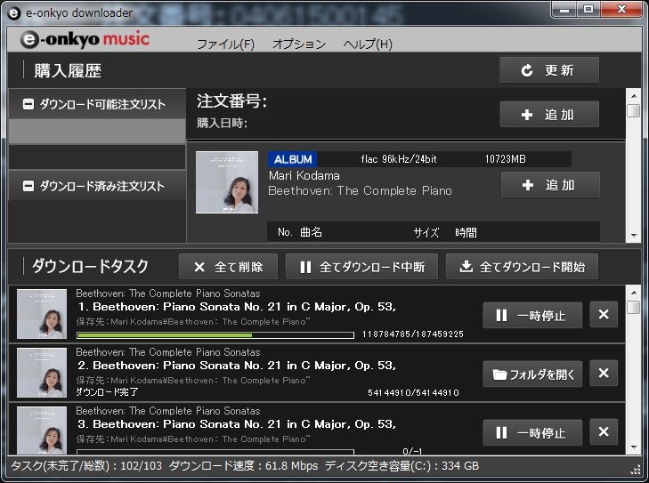The width and height of the screenshot is (649, 483).
Task: Click the 更新 refresh button
Action: click(549, 70)
